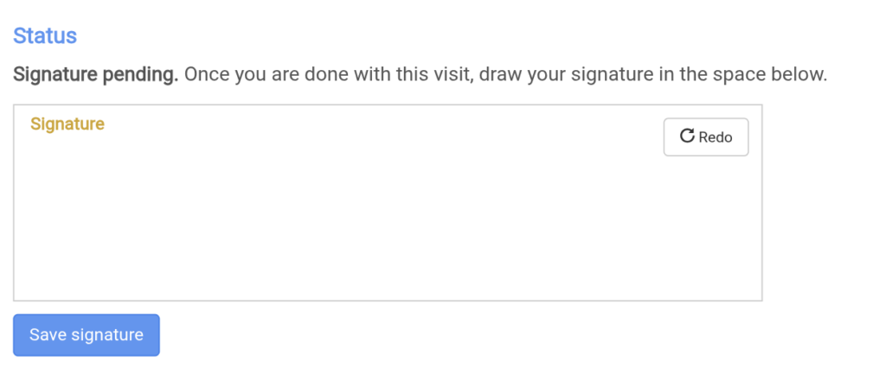Click the Save signature button
Screen dimensions: 886x373
[87, 335]
